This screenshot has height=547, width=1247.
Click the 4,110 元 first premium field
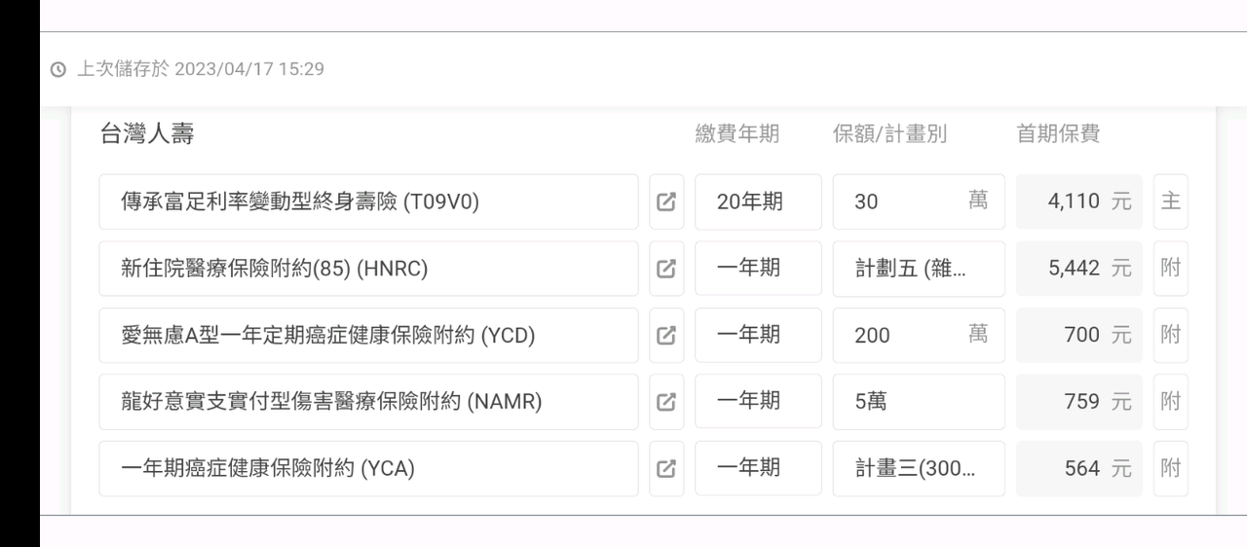click(x=1078, y=201)
